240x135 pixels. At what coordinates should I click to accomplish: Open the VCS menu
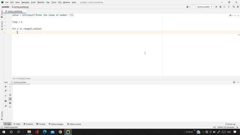(x=60, y=3)
